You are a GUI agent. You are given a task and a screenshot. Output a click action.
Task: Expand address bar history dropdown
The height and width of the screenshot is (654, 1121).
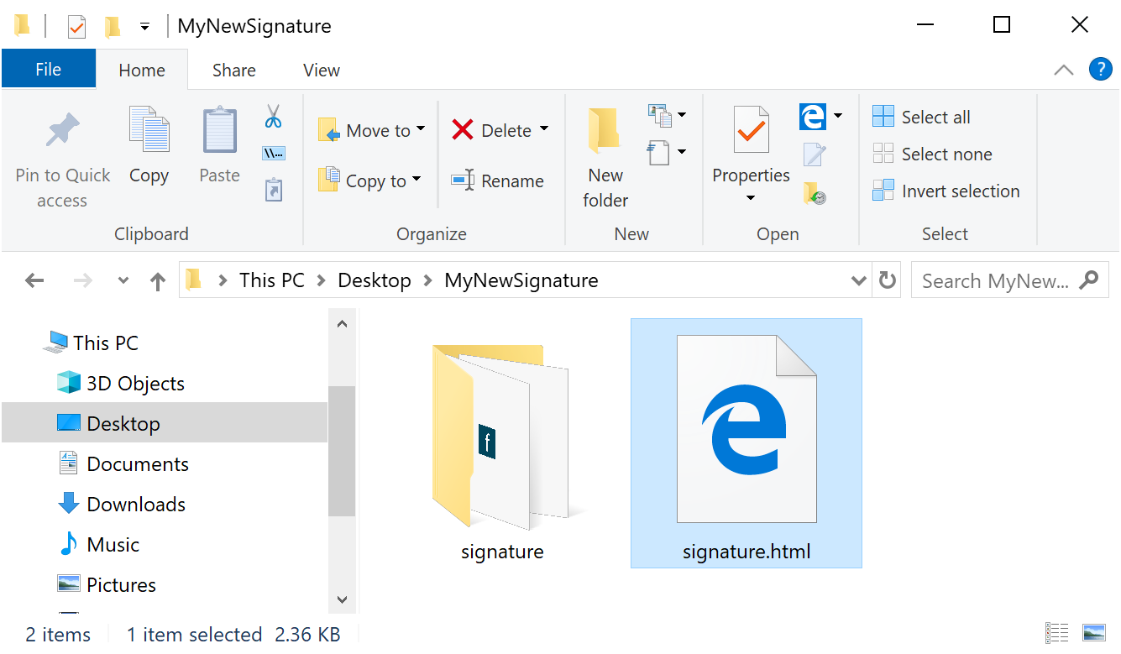(x=859, y=280)
